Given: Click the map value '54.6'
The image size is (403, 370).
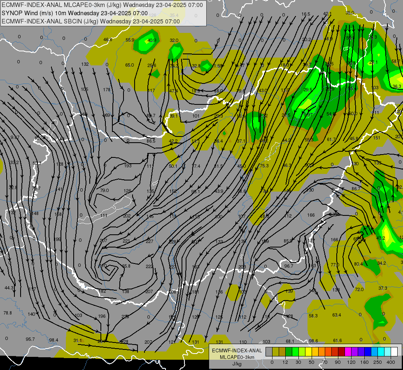Looking at the screenshot, I should (x=331, y=114).
